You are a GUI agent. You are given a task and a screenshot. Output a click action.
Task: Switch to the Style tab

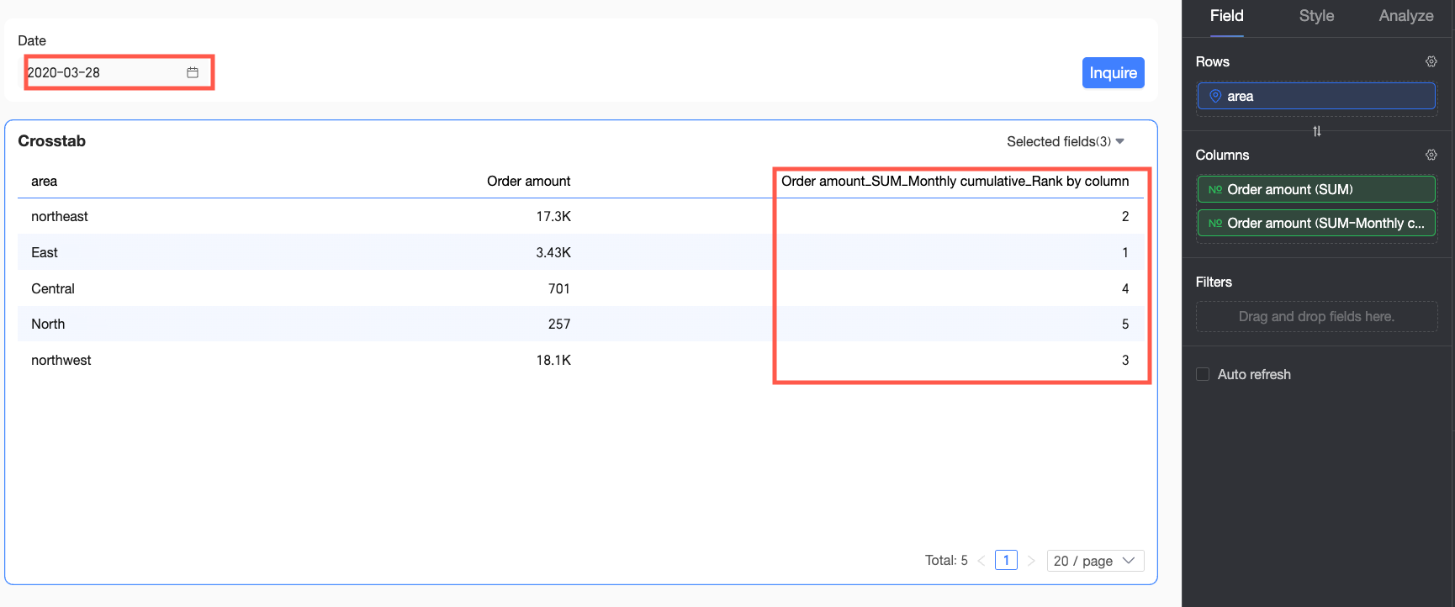pos(1316,16)
